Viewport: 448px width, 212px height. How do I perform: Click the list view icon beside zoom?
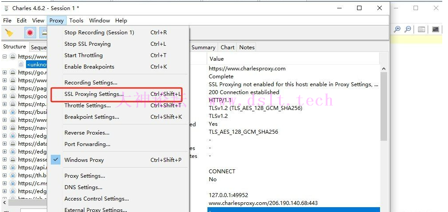point(422,29)
